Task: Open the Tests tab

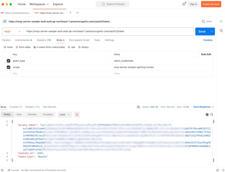Action: pos(97,40)
